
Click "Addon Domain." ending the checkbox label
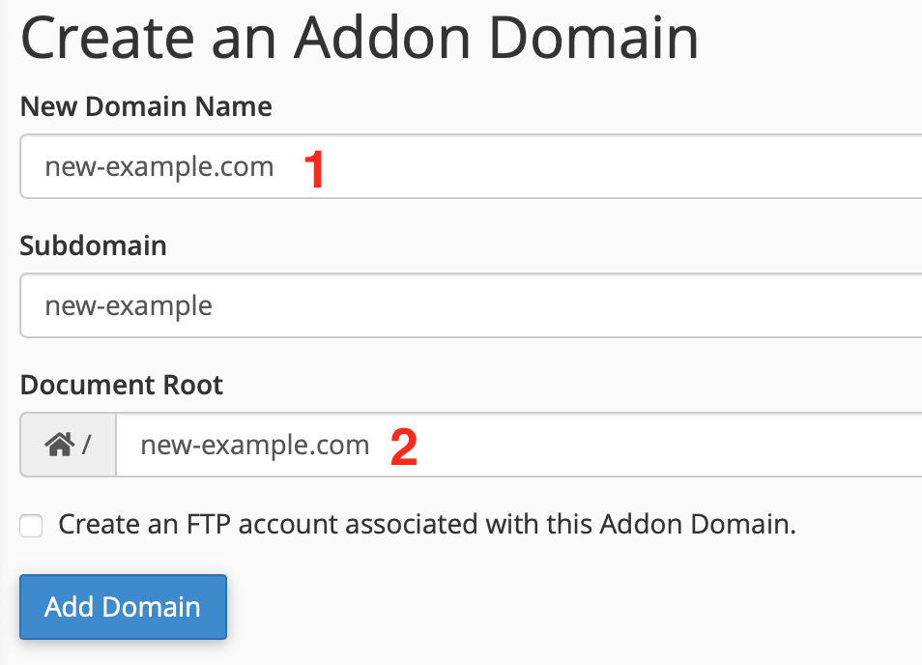coord(698,525)
